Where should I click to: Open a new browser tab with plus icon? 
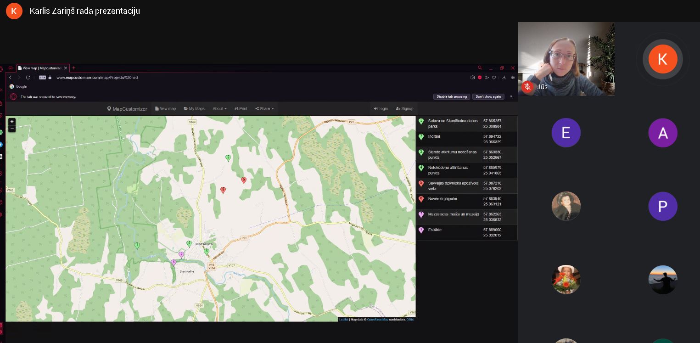pos(73,68)
